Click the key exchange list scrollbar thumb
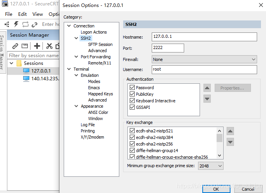Viewport: 266px width, 193px height. pos(219,138)
